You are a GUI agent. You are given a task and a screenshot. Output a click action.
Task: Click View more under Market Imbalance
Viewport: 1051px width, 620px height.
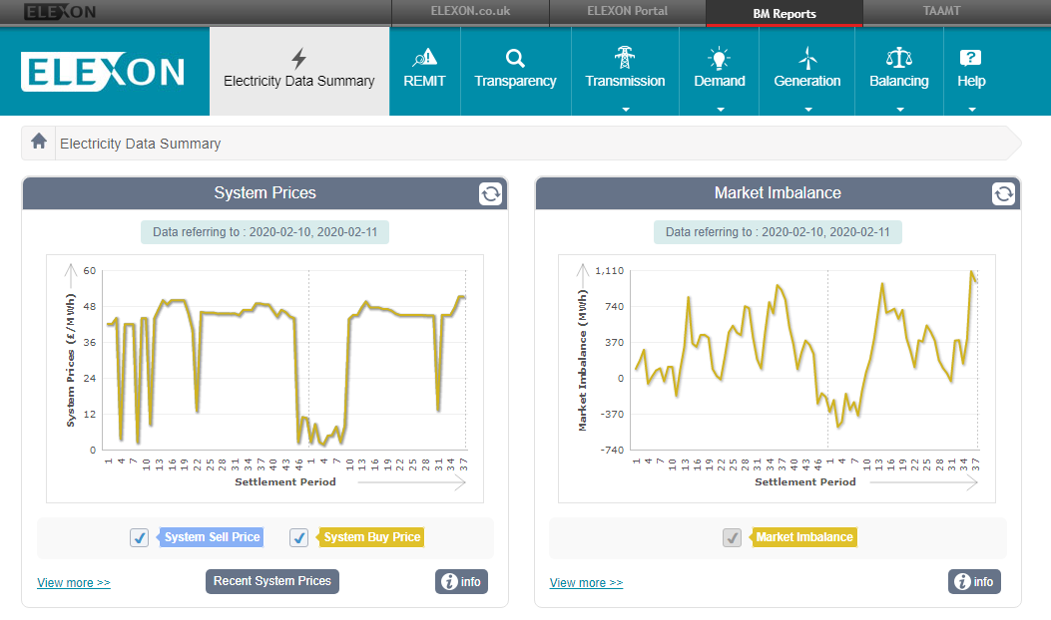click(587, 583)
